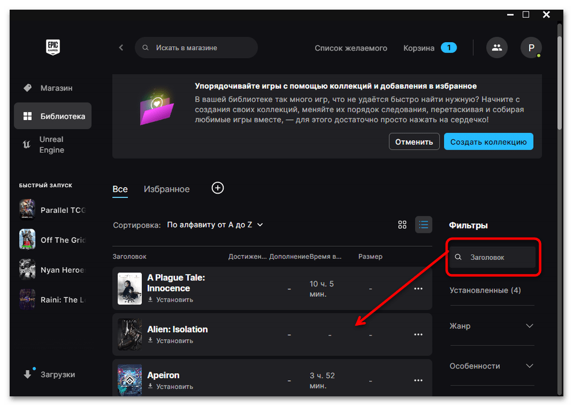This screenshot has width=573, height=406.
Task: Click the Nyan Heroes quick launch name
Action: (x=63, y=270)
